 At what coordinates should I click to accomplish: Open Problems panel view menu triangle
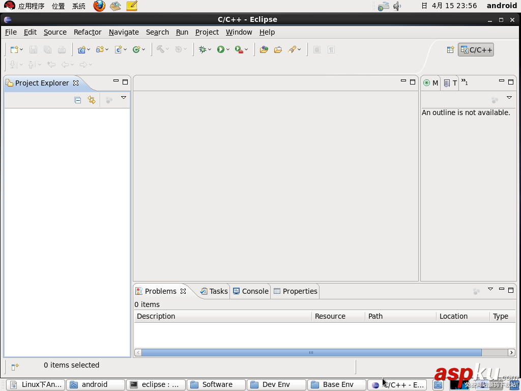coord(490,289)
